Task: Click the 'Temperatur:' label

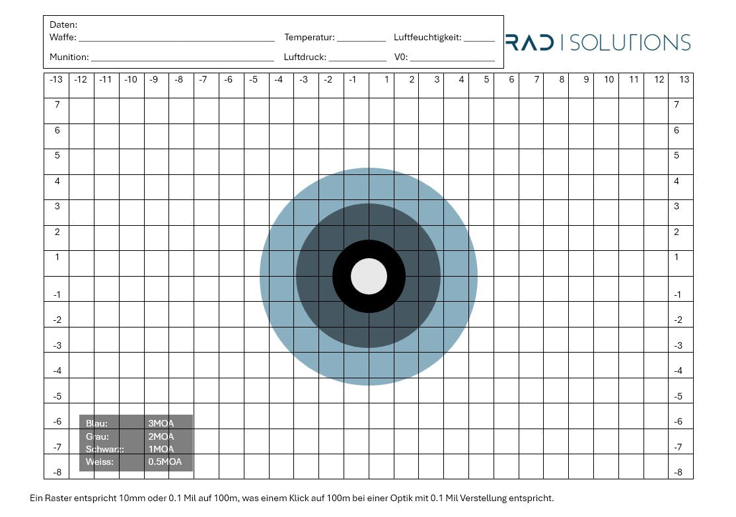Action: coord(309,38)
